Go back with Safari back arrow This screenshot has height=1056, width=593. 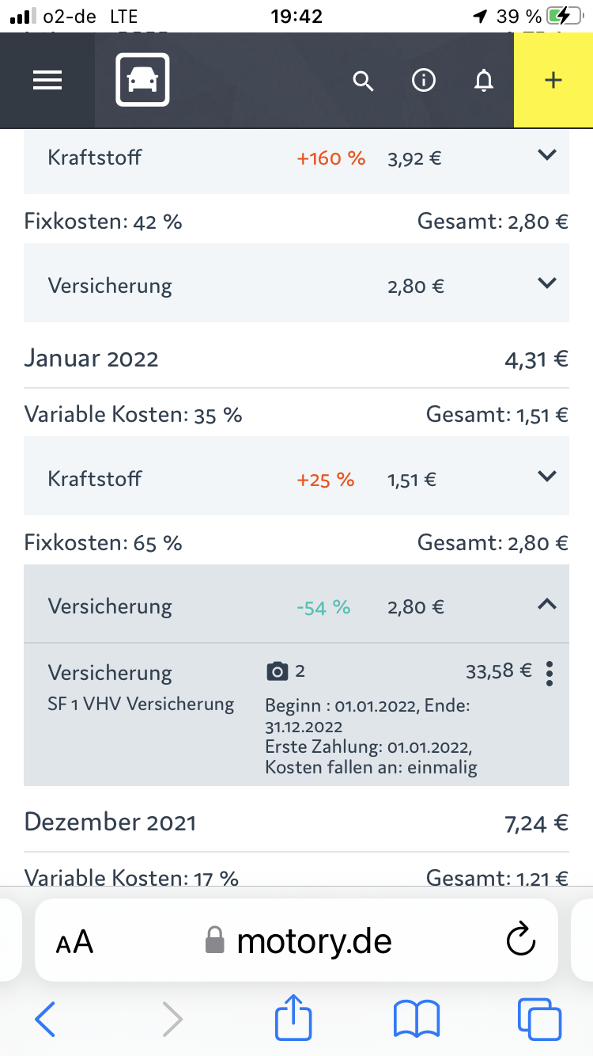tap(46, 1020)
